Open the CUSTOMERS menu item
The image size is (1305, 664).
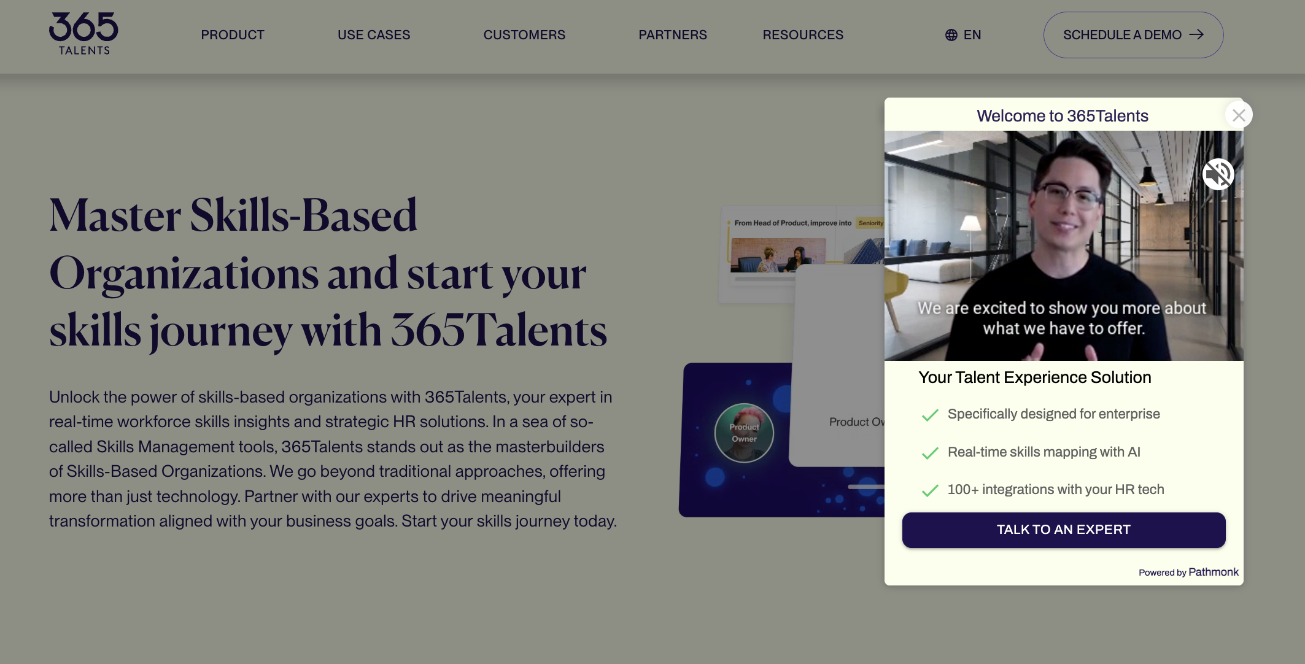(x=524, y=35)
